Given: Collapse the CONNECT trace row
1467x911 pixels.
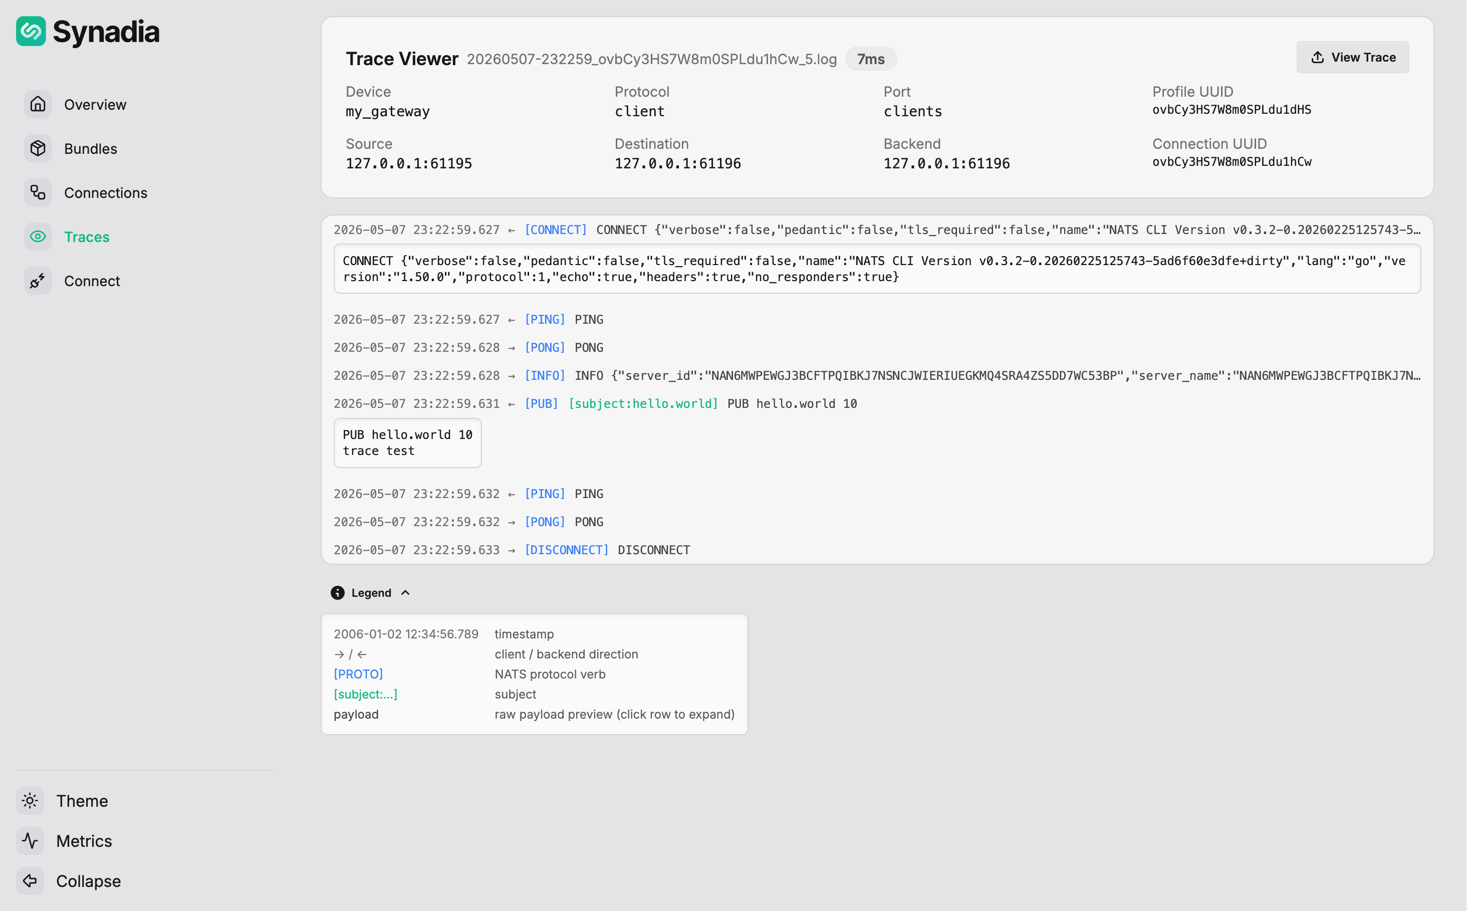Looking at the screenshot, I should click(877, 230).
